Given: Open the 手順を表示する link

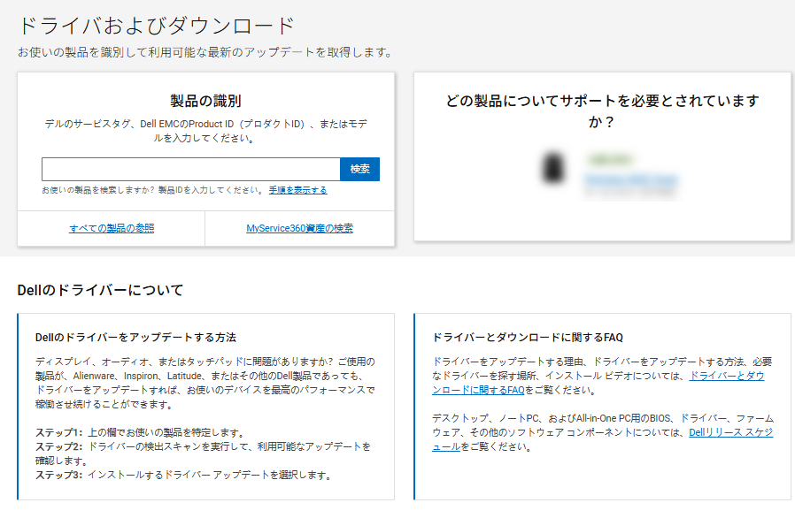Looking at the screenshot, I should pyautogui.click(x=297, y=190).
